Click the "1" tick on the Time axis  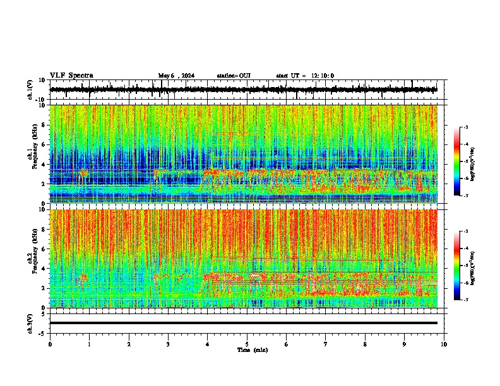89,344
